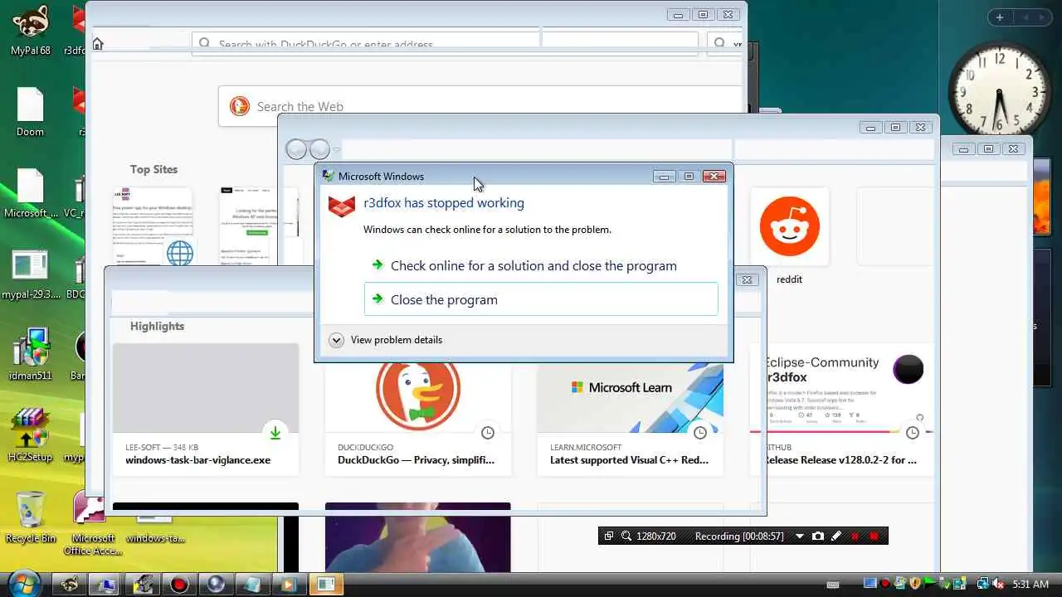Select the Microsoft_ file desktop icon
Screen dimensions: 1062x597
[x=31, y=194]
